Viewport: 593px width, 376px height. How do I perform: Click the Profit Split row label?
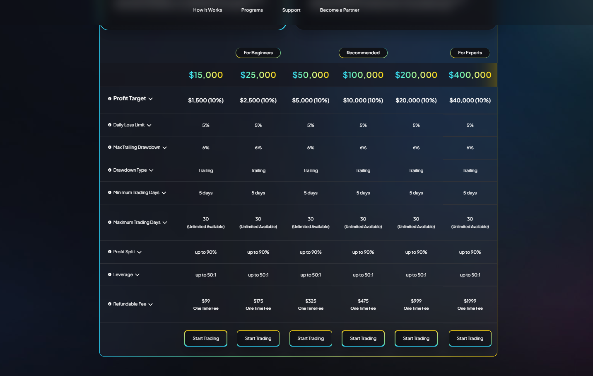[x=124, y=252]
